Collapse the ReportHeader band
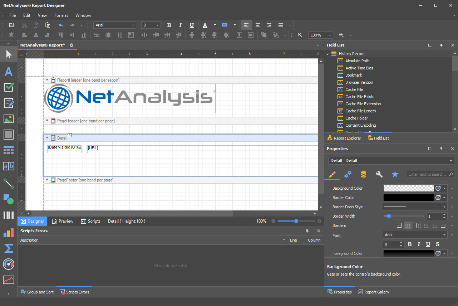 (47, 80)
